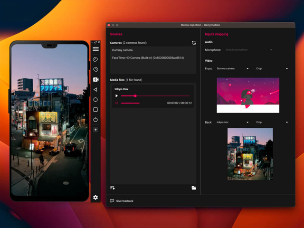Image resolution: width=304 pixels, height=228 pixels.
Task: Click the Give feedback link
Action: coord(124,201)
